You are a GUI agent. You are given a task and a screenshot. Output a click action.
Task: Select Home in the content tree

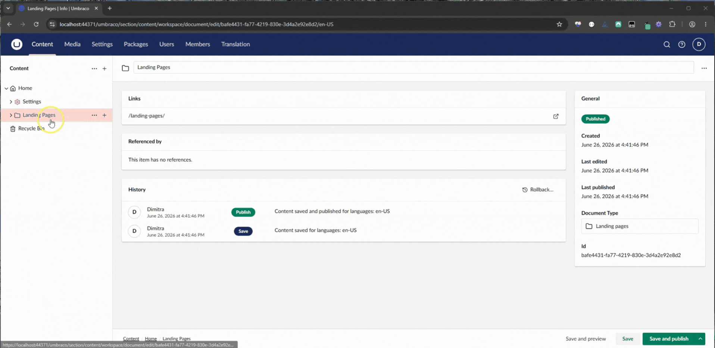click(x=25, y=88)
